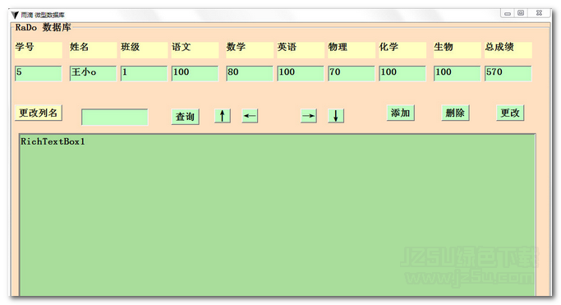Screen dimensions: 561x305
Task: Click the 物理 column header label
Action: pos(352,50)
